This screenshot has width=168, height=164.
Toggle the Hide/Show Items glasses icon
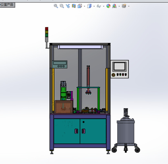[99, 6]
